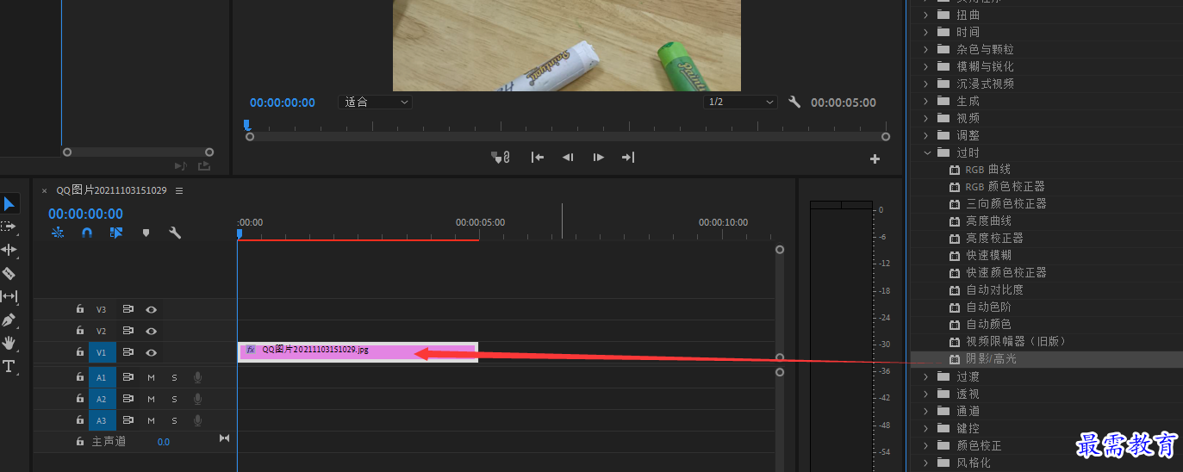Click master track output icon
Screen dimensions: 1183x472
tap(224, 438)
